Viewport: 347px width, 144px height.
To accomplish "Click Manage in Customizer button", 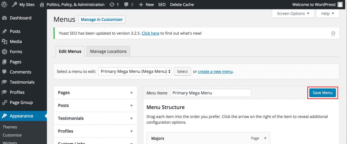I will click(102, 20).
